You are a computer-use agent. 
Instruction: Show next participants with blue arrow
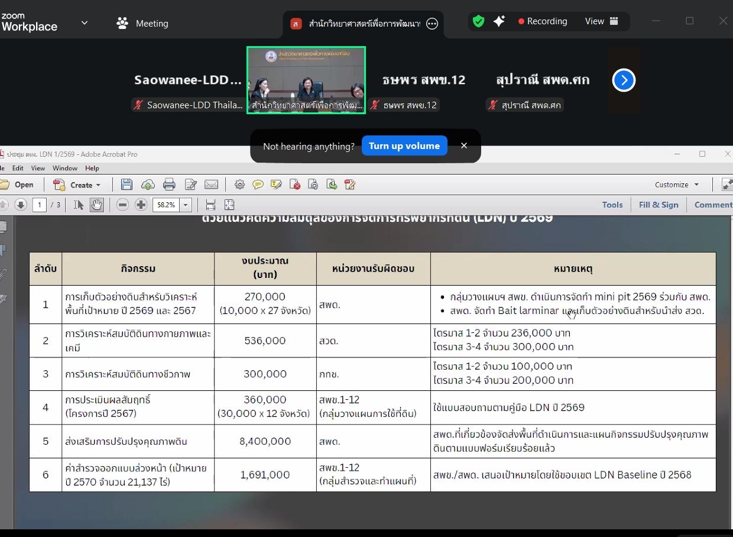pos(624,80)
